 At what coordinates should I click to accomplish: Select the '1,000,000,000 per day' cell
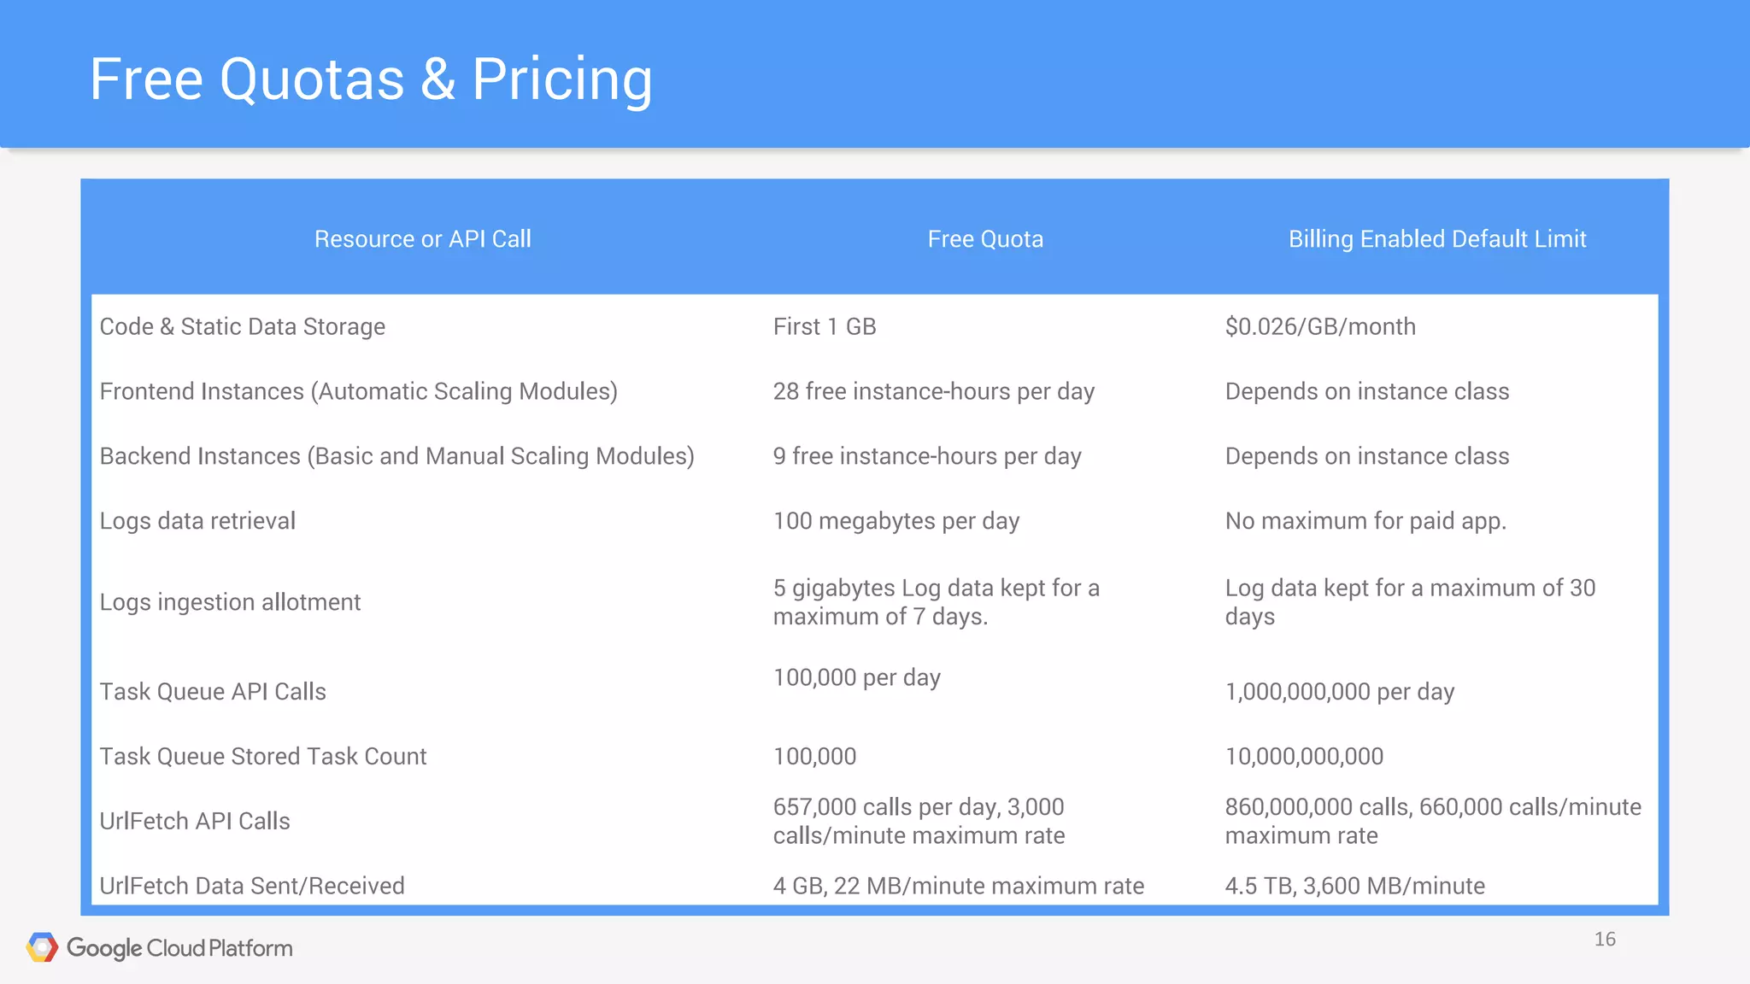pos(1340,692)
